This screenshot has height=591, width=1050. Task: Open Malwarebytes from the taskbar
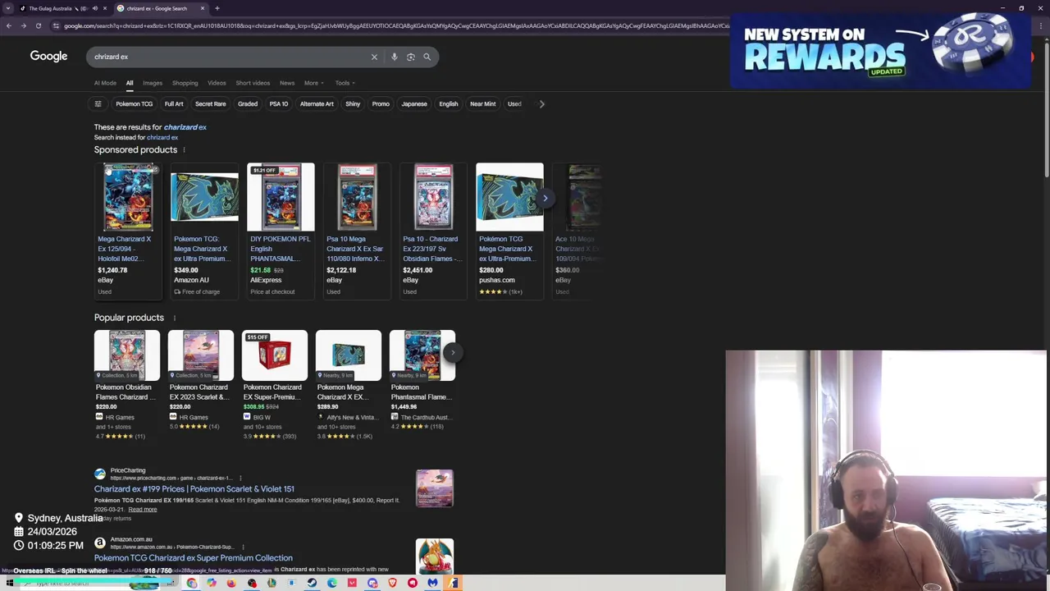pos(432,583)
